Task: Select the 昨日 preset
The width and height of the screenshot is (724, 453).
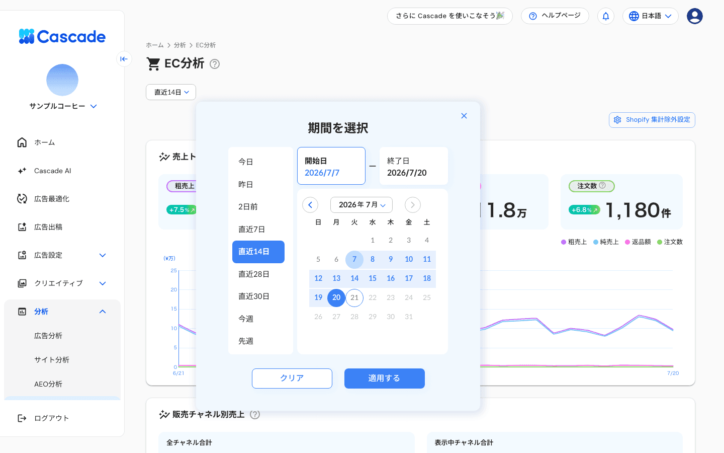Action: click(x=258, y=185)
